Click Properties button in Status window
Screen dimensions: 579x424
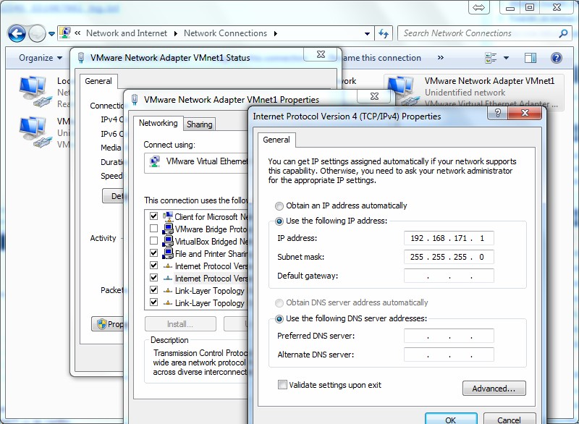(x=108, y=324)
